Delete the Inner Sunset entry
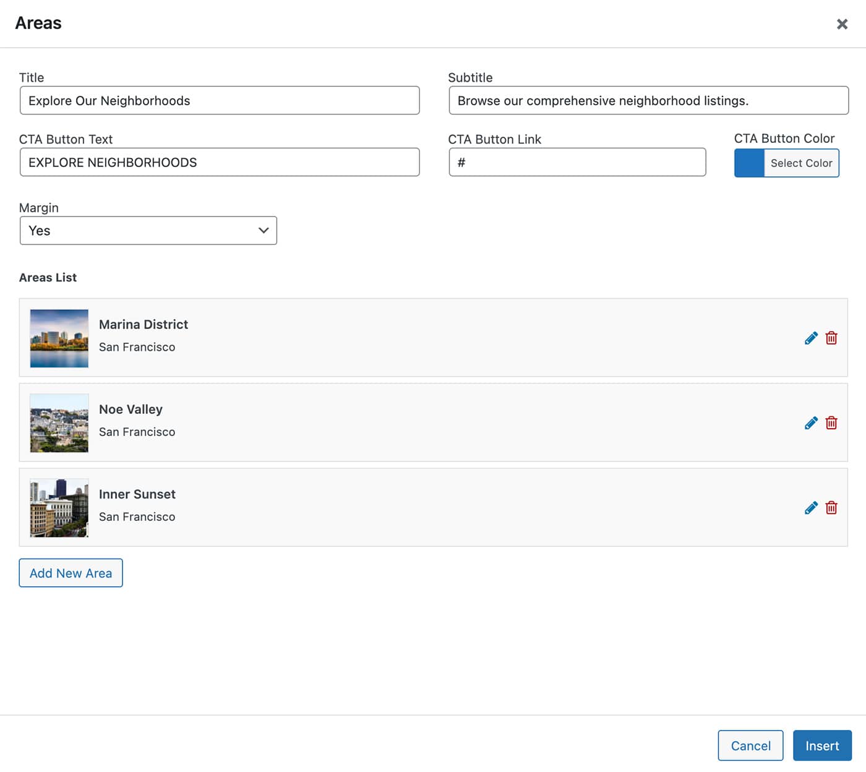Screen dimensions: 866x772 (x=831, y=507)
